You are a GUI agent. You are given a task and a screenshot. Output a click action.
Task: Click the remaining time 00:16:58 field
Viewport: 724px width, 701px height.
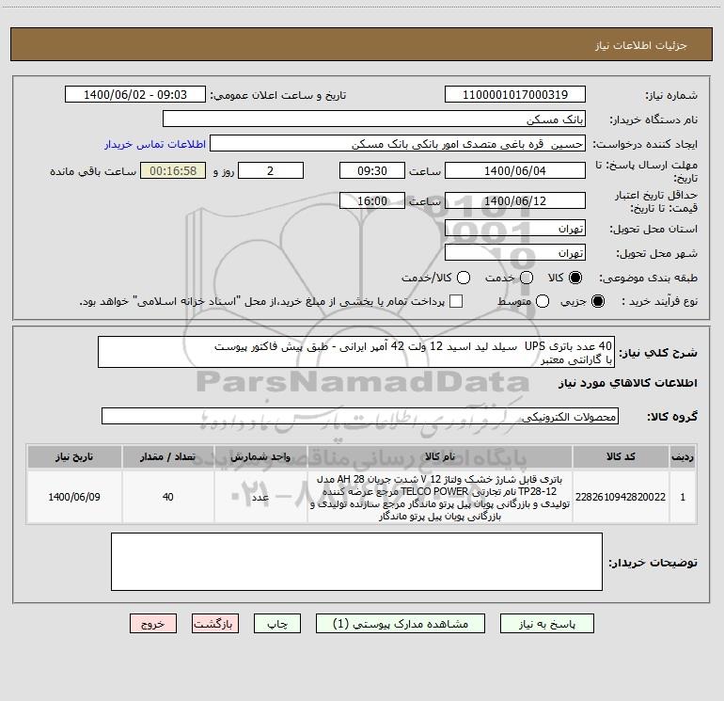[173, 170]
